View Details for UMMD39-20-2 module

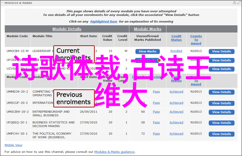(221, 92)
